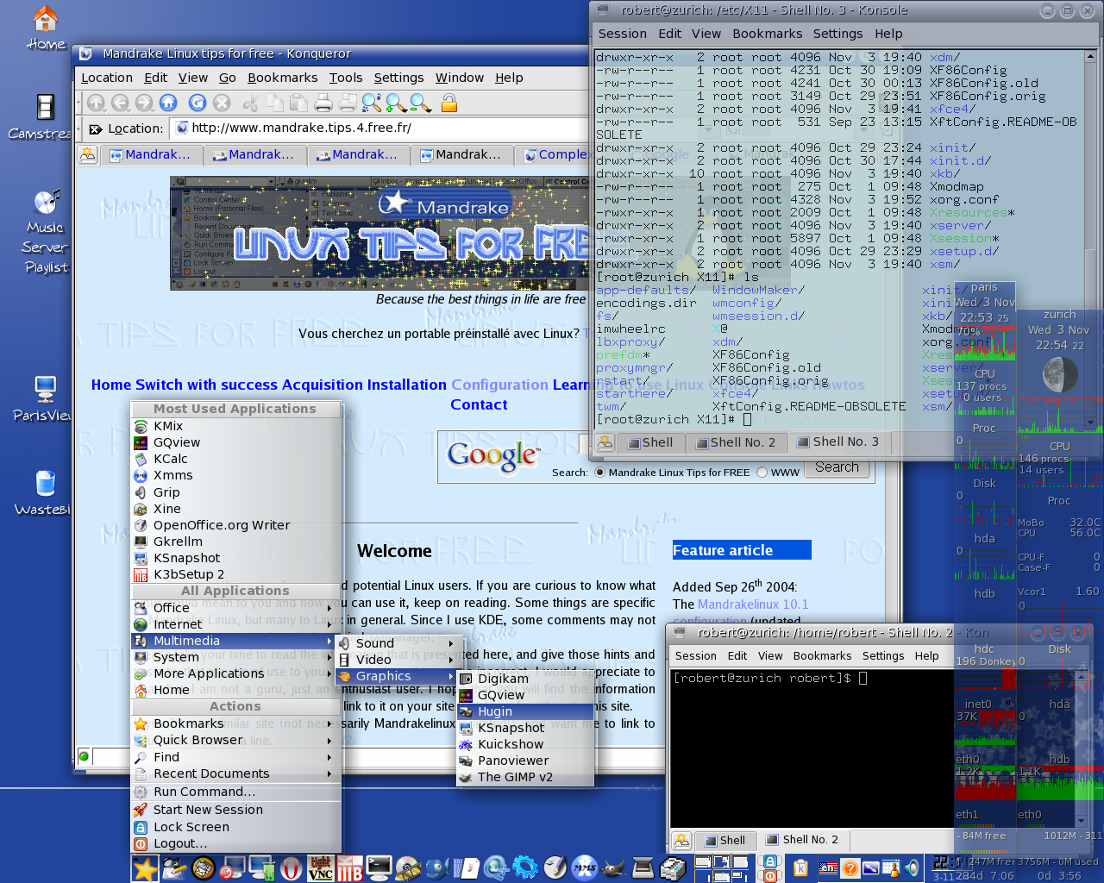The image size is (1104, 883).
Task: Expand the Video submenu
Action: pos(398,660)
